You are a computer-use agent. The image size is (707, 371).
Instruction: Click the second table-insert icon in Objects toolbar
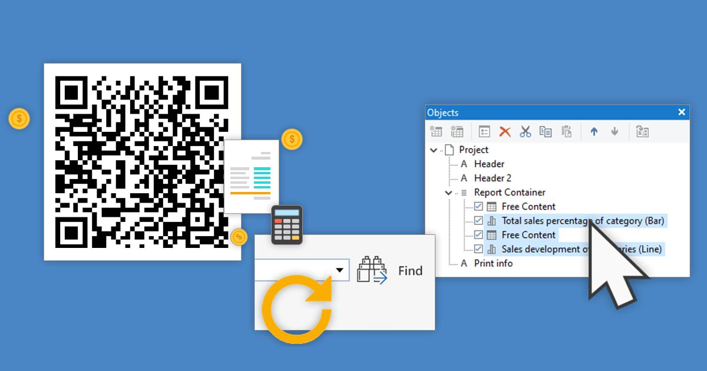(457, 132)
